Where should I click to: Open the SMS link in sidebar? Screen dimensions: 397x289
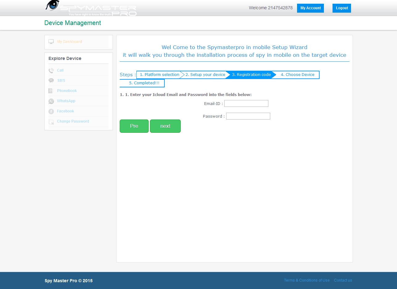61,81
